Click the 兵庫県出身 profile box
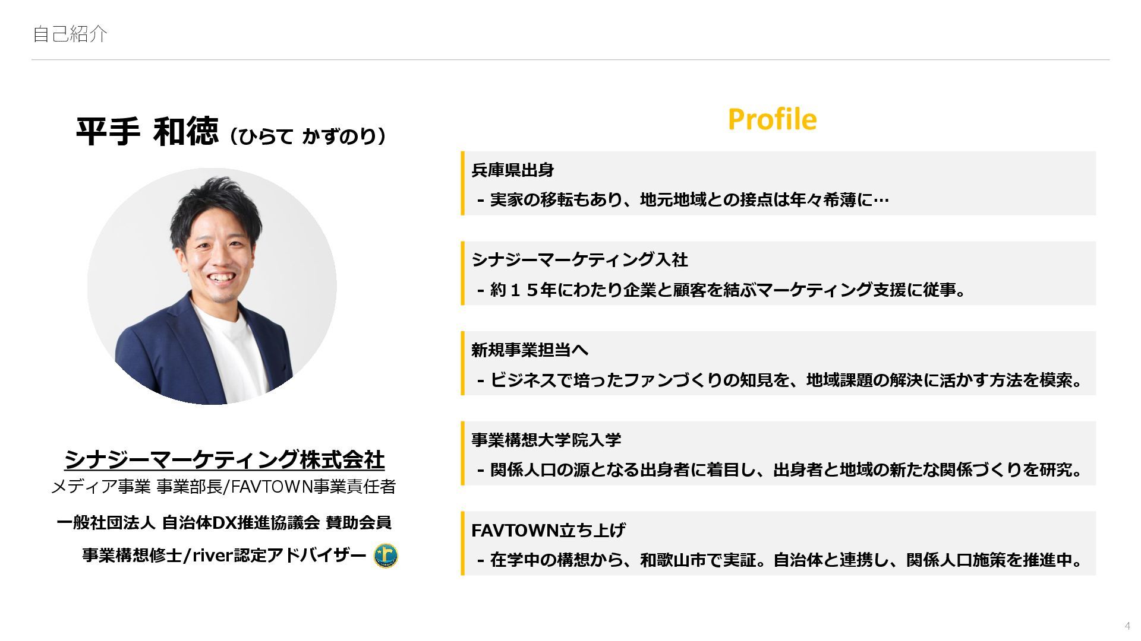Image resolution: width=1141 pixels, height=641 pixels. click(778, 183)
